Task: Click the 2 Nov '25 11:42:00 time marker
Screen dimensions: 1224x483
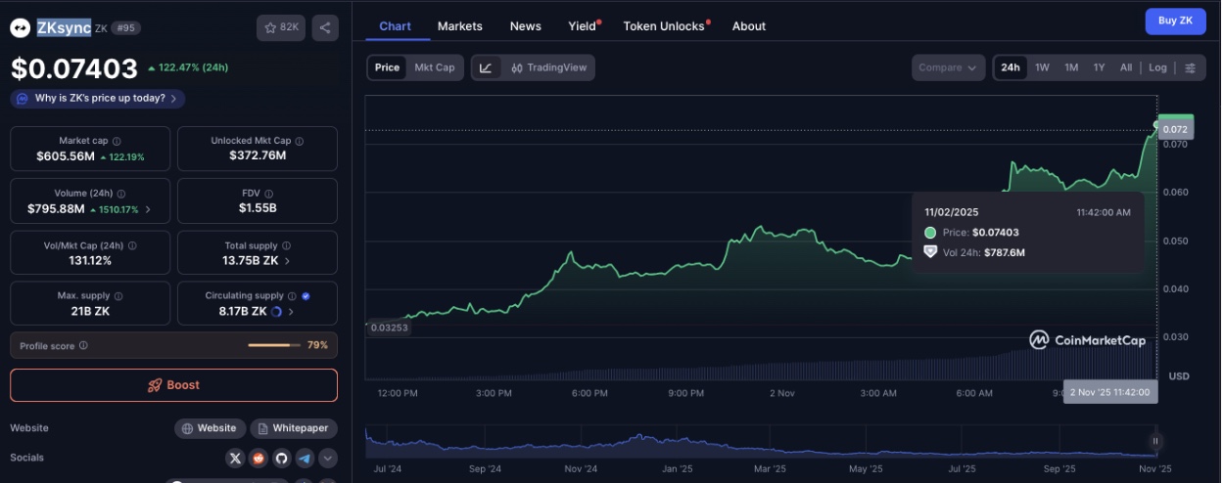Action: [1110, 392]
